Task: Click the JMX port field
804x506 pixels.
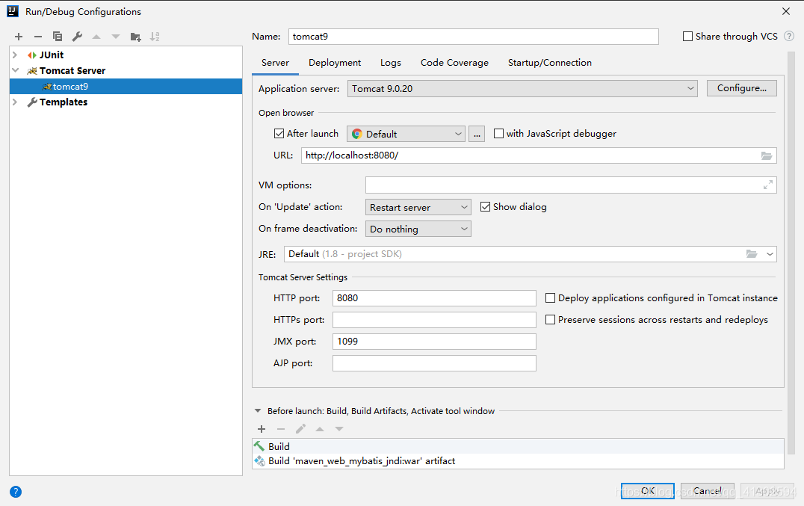Action: point(434,342)
